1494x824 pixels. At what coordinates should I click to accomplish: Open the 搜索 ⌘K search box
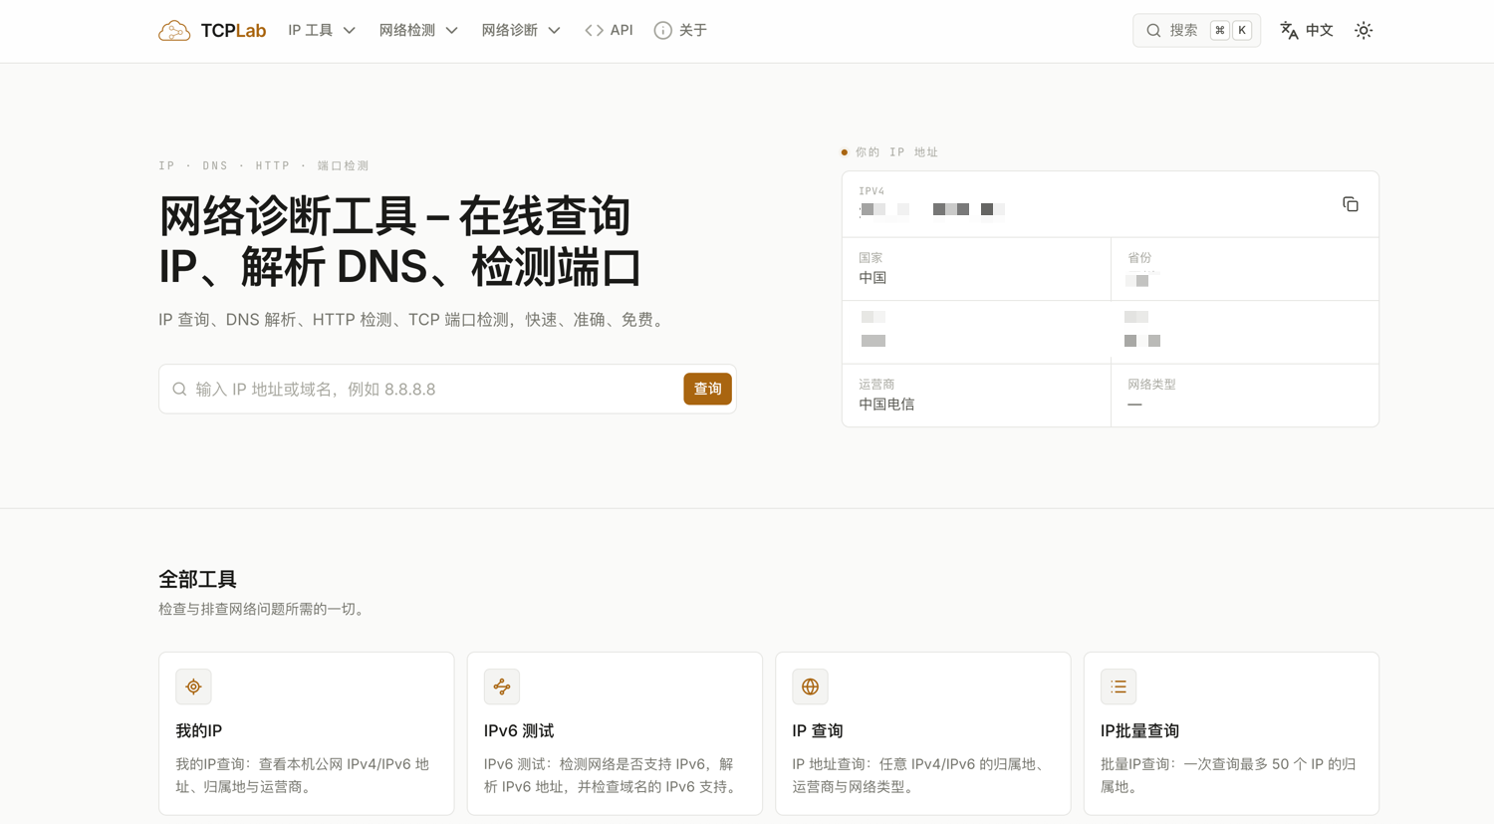tap(1196, 31)
